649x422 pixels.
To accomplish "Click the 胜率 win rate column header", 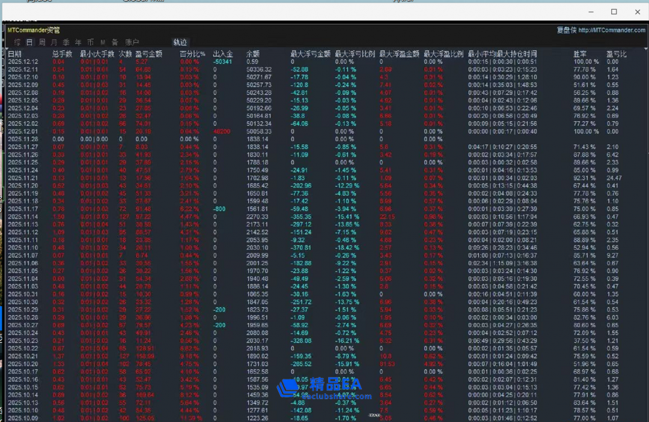I will 580,54.
